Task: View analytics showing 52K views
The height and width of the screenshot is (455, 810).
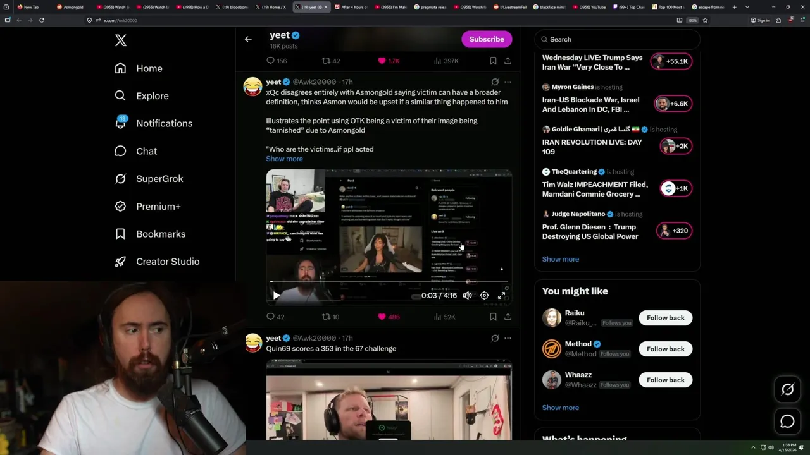Action: coord(444,317)
